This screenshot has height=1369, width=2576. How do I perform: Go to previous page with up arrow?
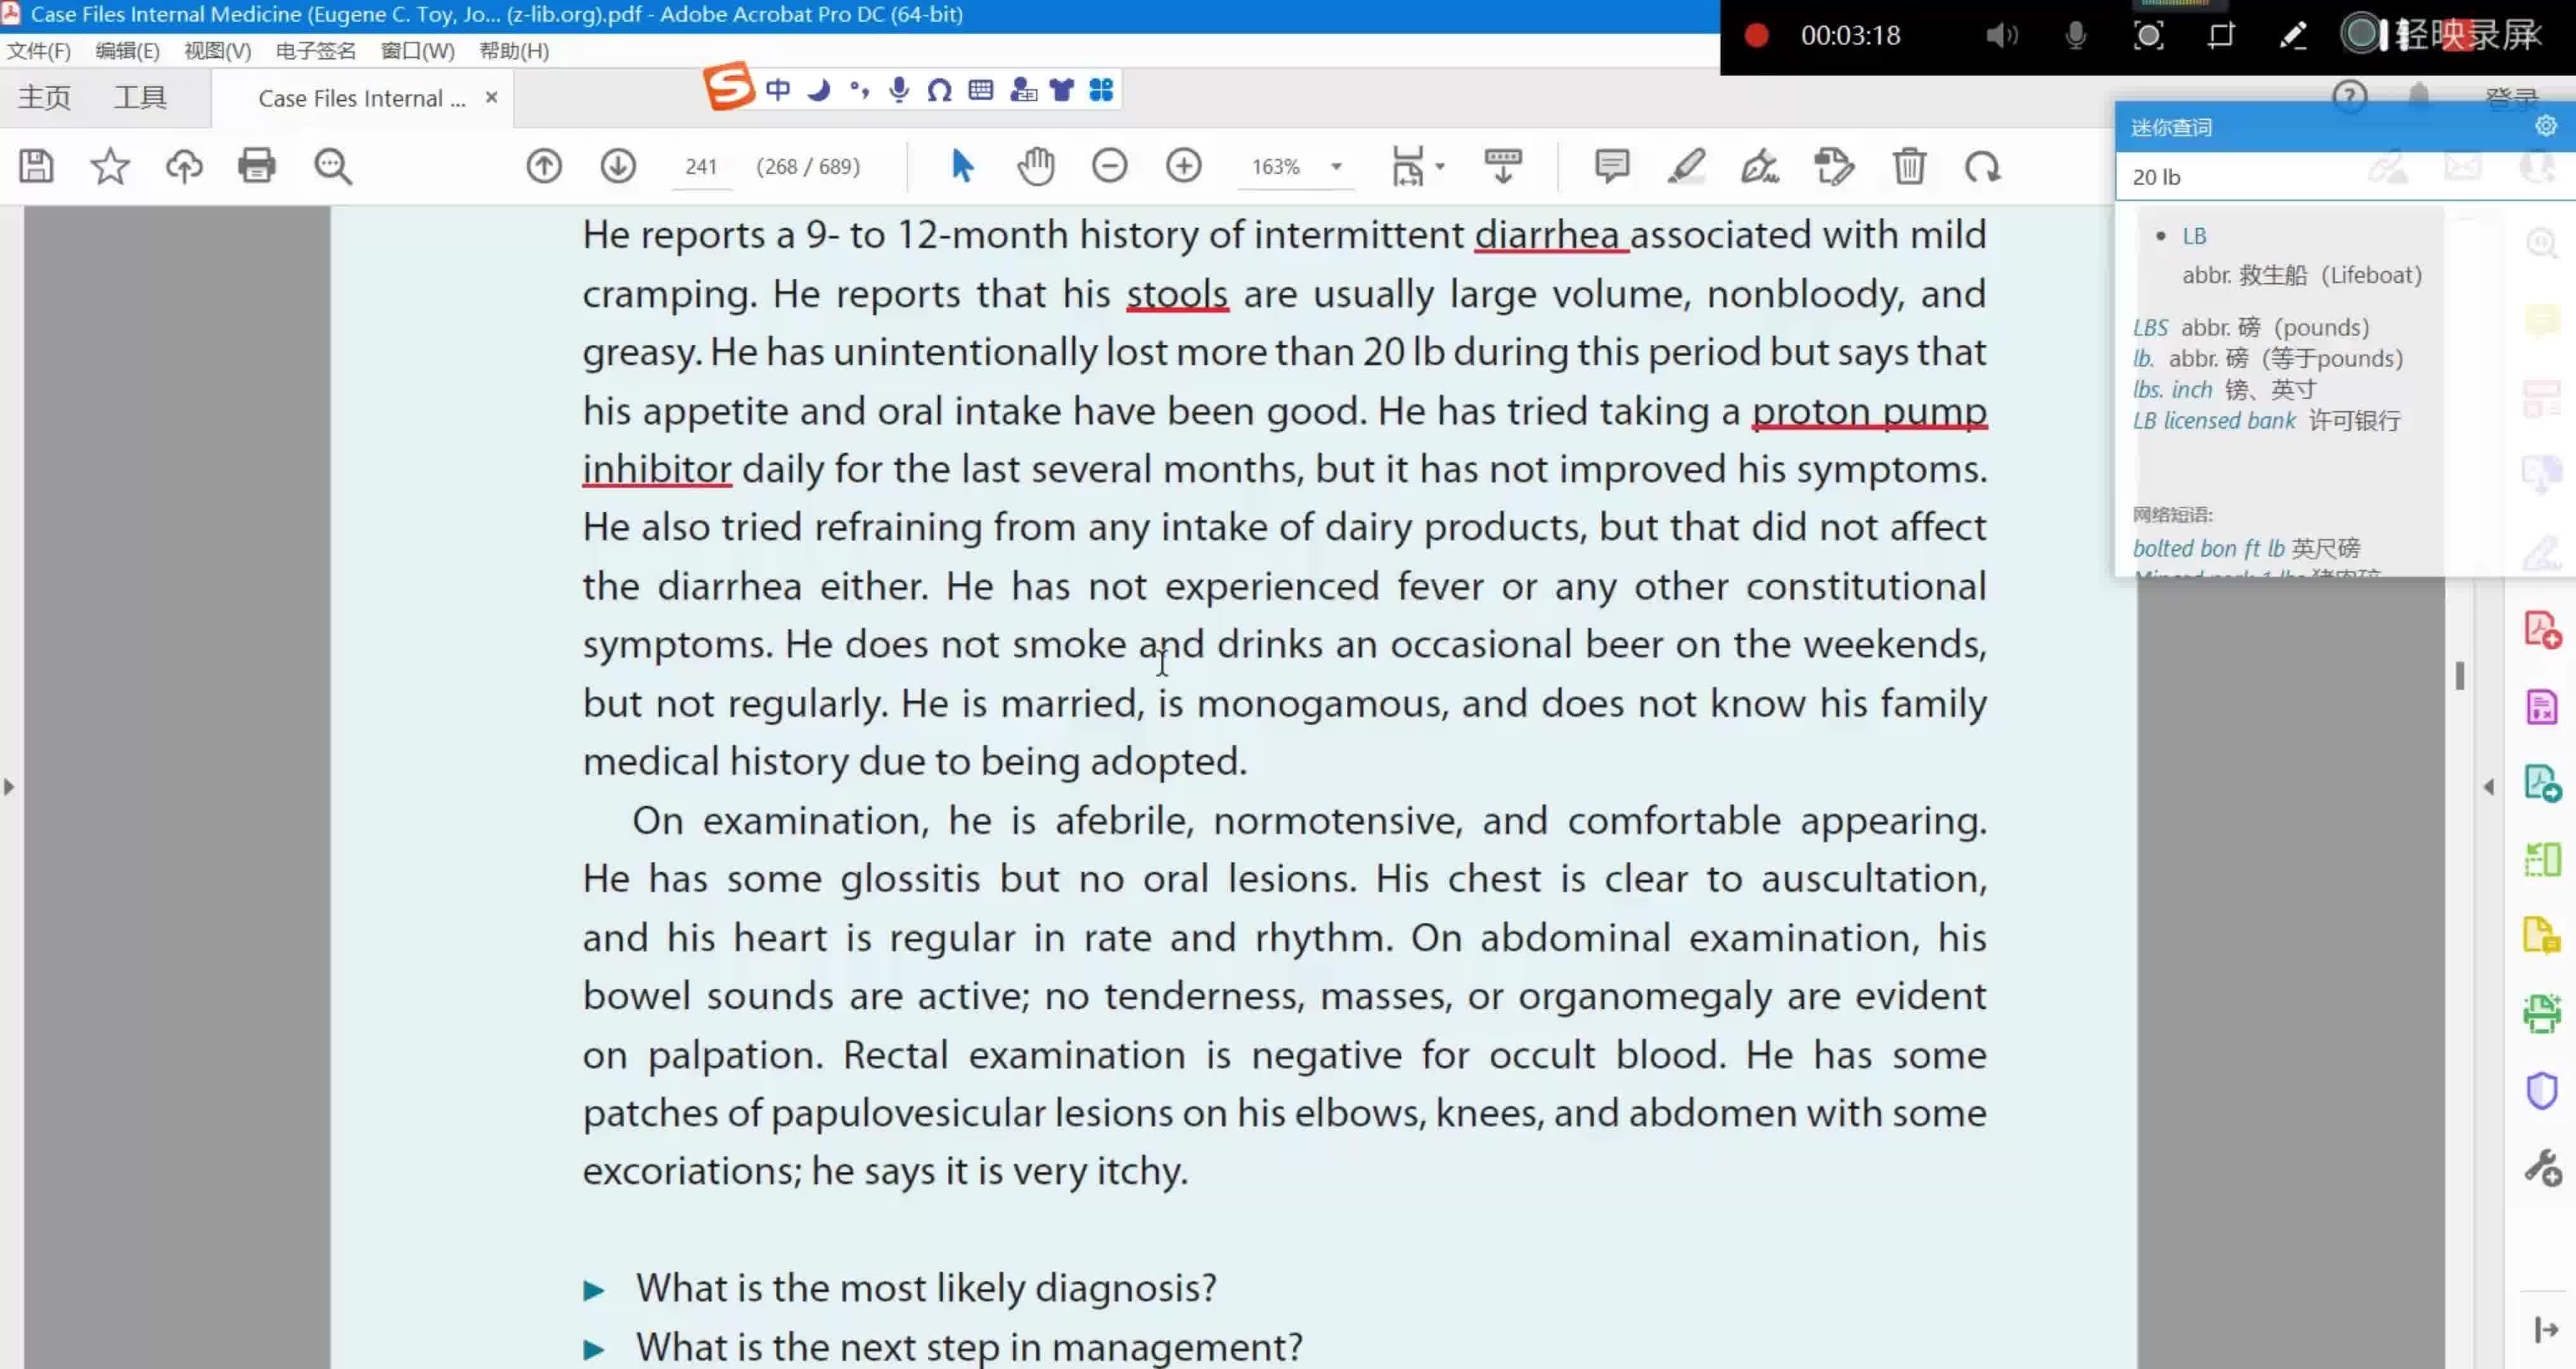tap(544, 166)
